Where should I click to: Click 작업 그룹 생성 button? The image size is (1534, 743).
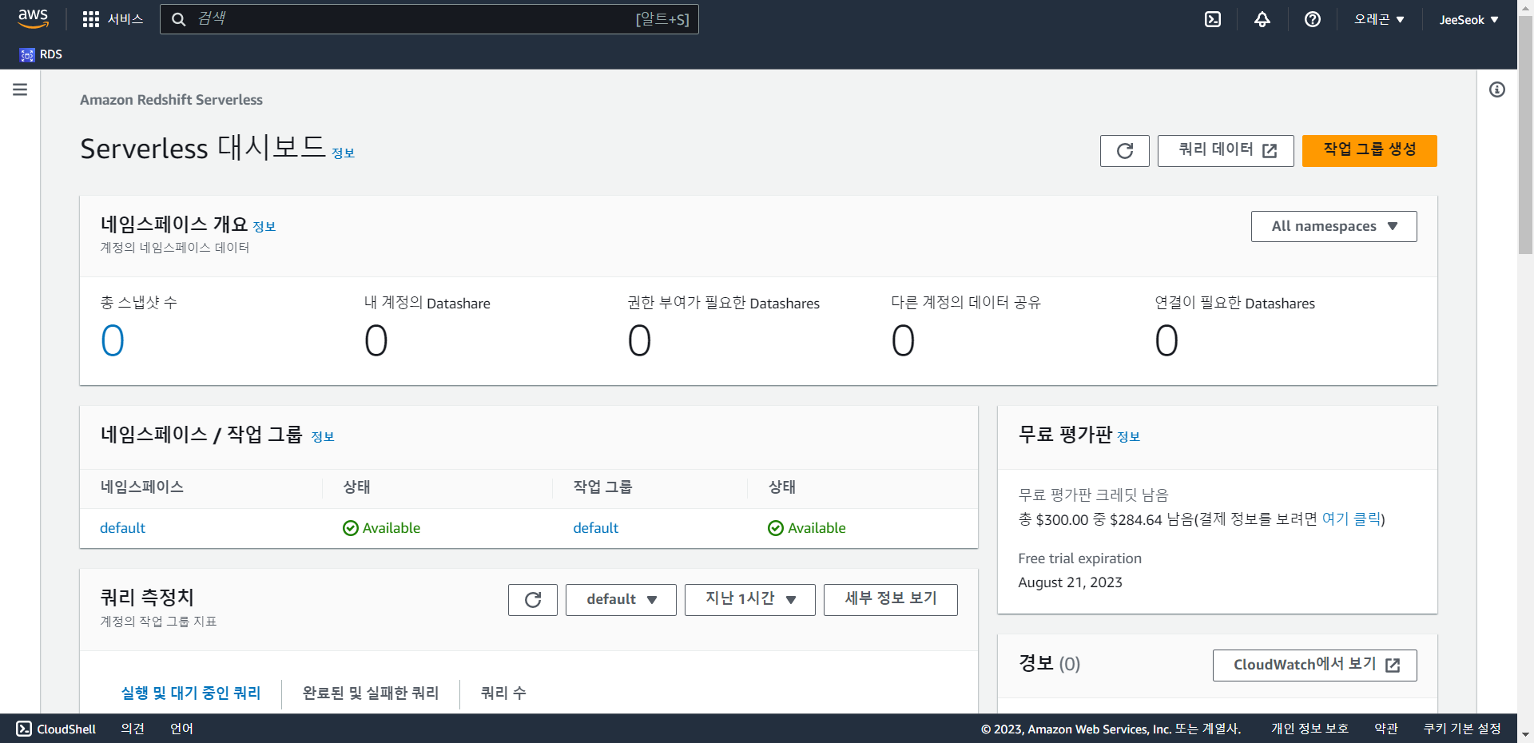[1369, 151]
